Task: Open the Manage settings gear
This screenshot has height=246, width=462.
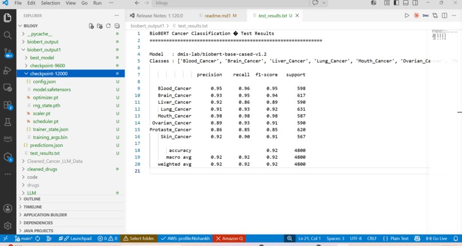Action: coord(7,226)
